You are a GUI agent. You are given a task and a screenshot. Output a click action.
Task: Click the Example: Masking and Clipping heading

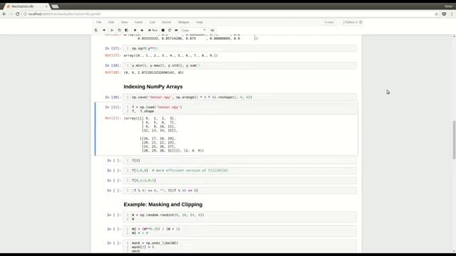[x=163, y=204]
